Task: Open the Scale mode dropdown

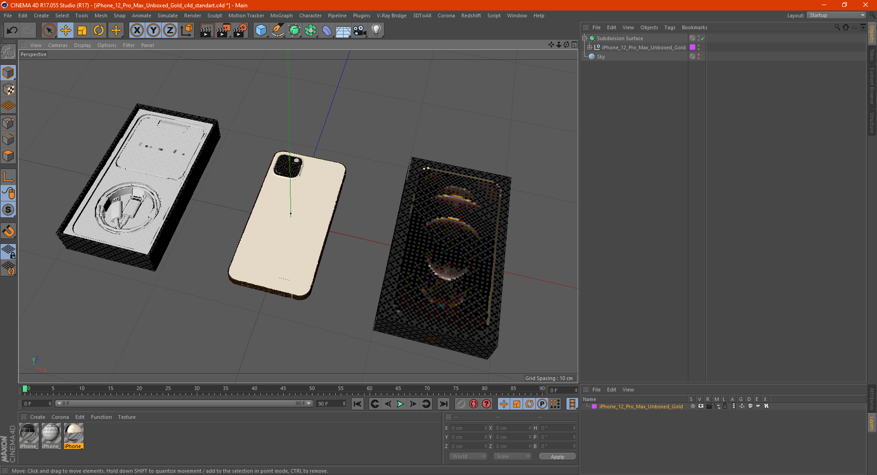Action: (x=512, y=456)
